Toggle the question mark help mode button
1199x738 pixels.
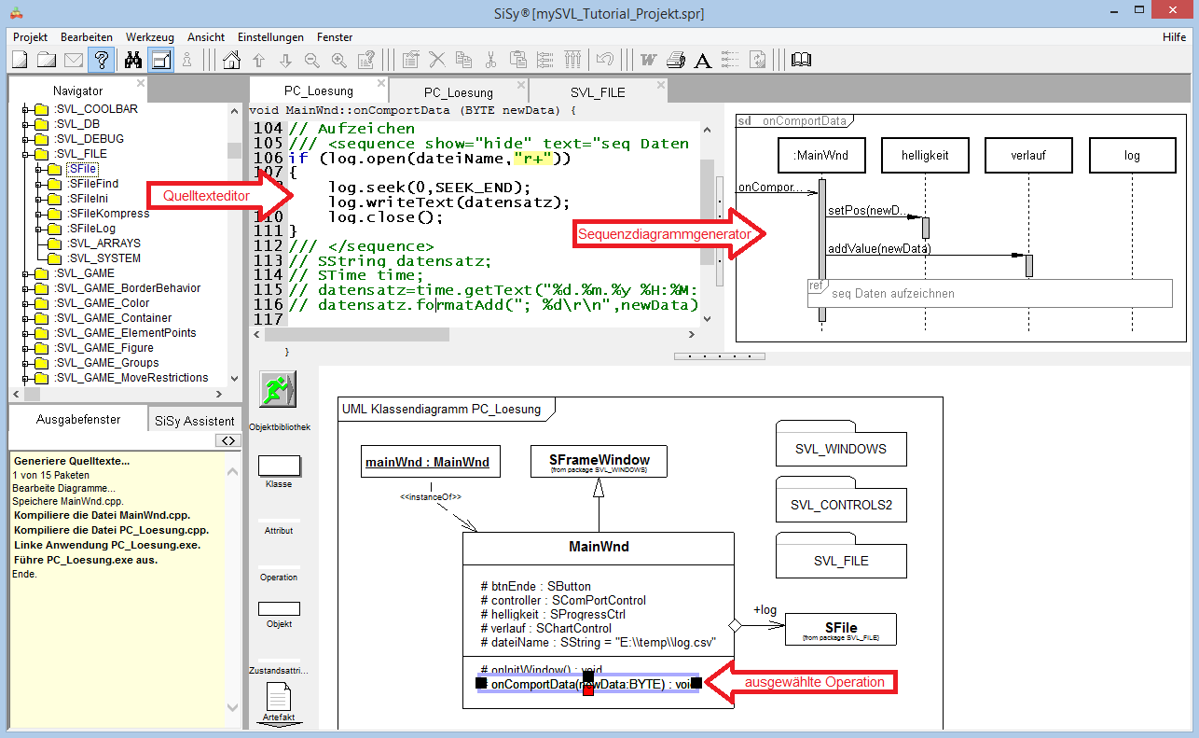pyautogui.click(x=101, y=60)
